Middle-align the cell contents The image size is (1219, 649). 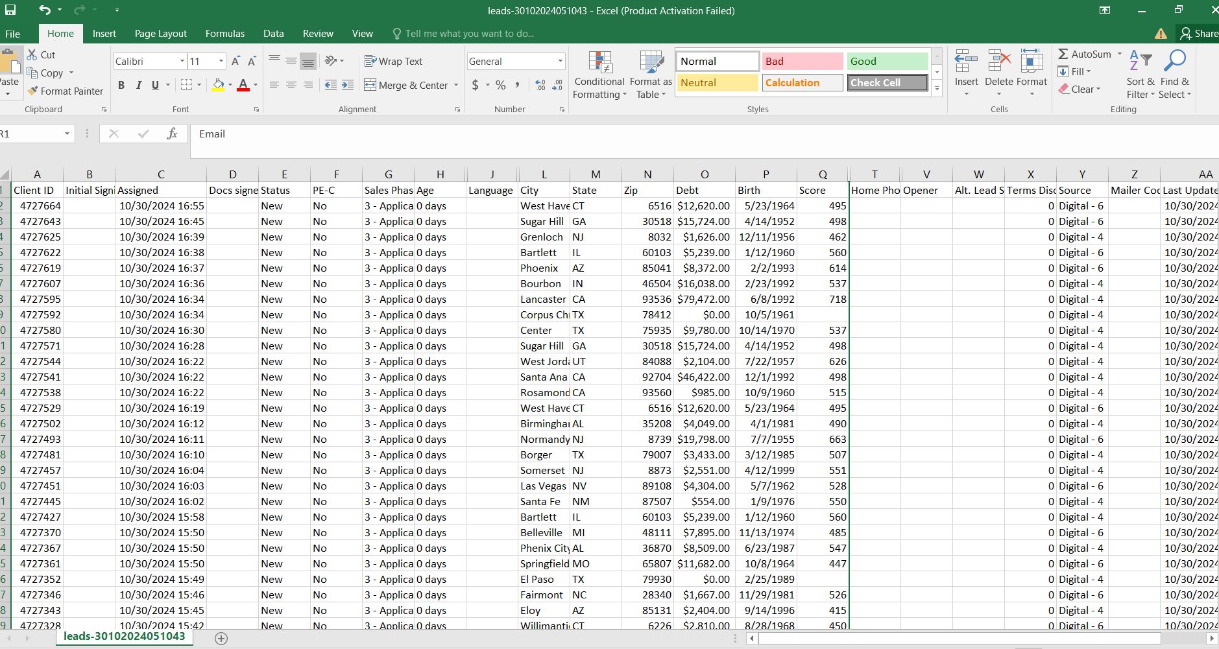[291, 61]
